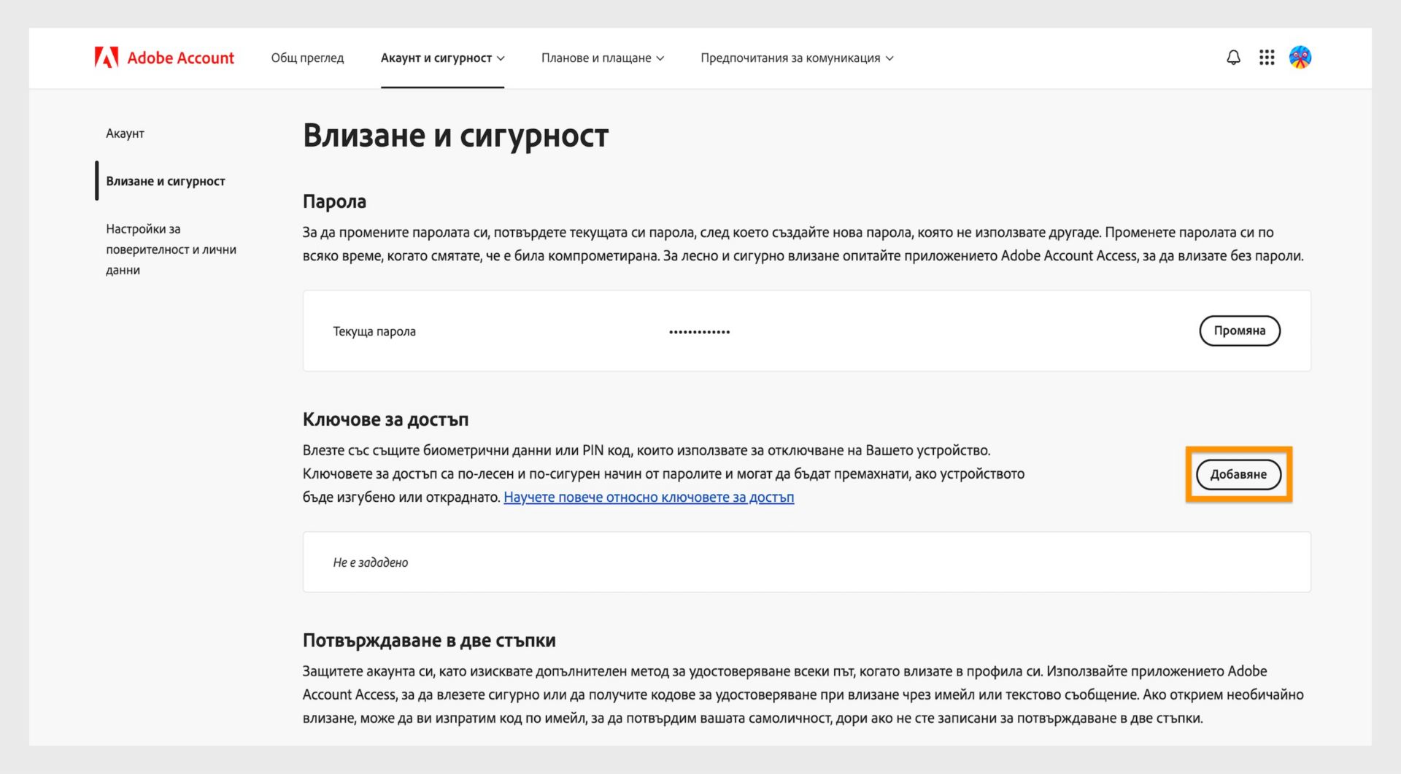The image size is (1401, 774).
Task: Click Промяна to change the password
Action: (x=1239, y=330)
